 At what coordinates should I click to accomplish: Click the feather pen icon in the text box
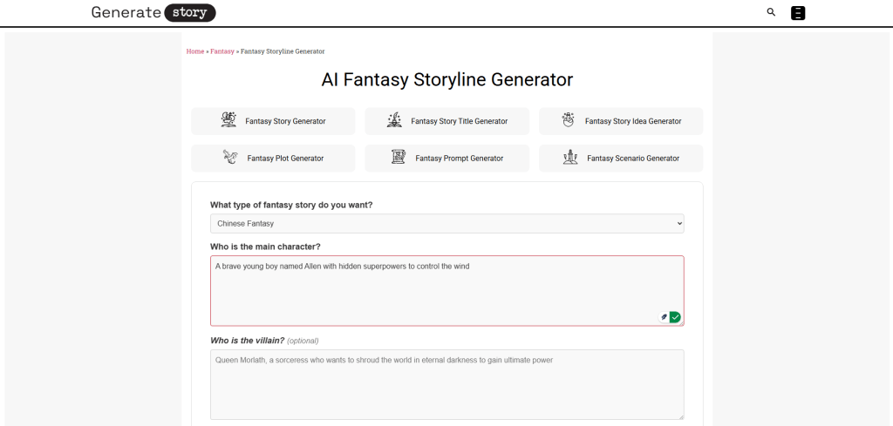[664, 317]
